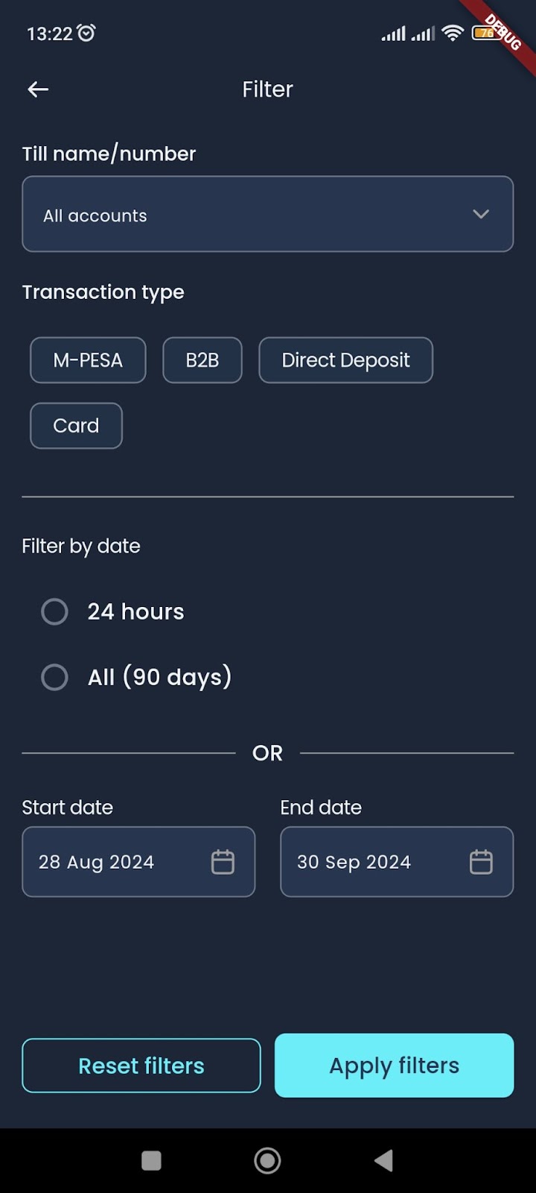
Task: Select the B2B transaction type
Action: click(202, 360)
